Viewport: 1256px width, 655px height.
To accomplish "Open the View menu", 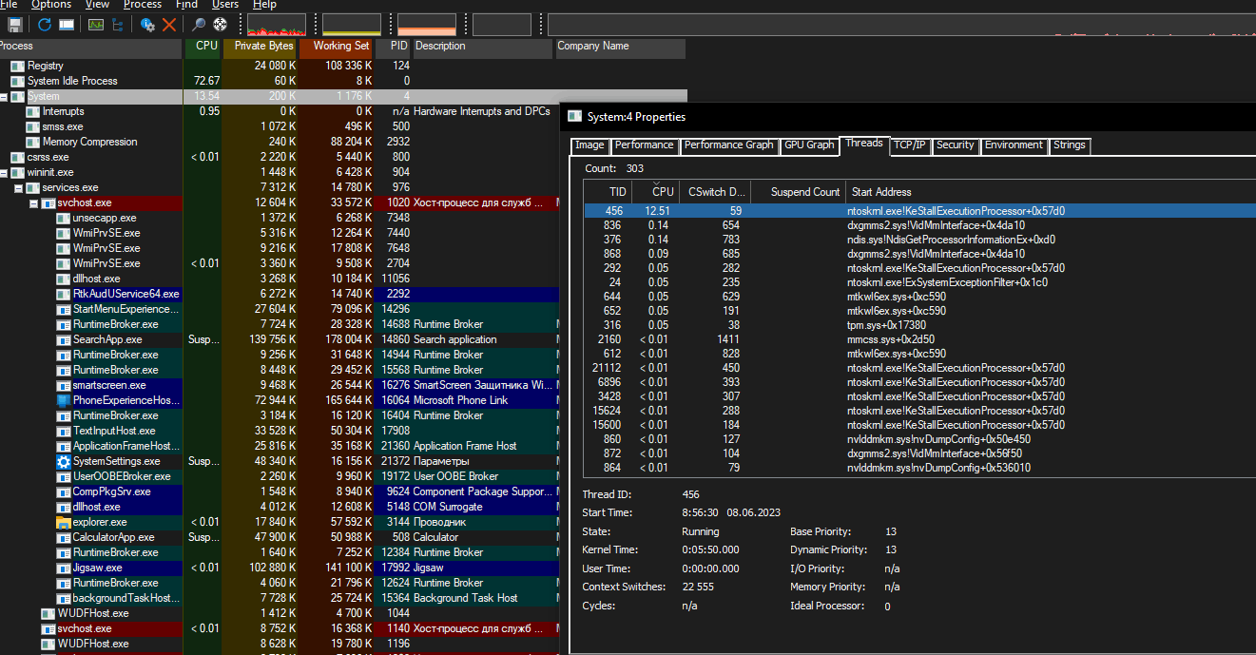I will [97, 5].
